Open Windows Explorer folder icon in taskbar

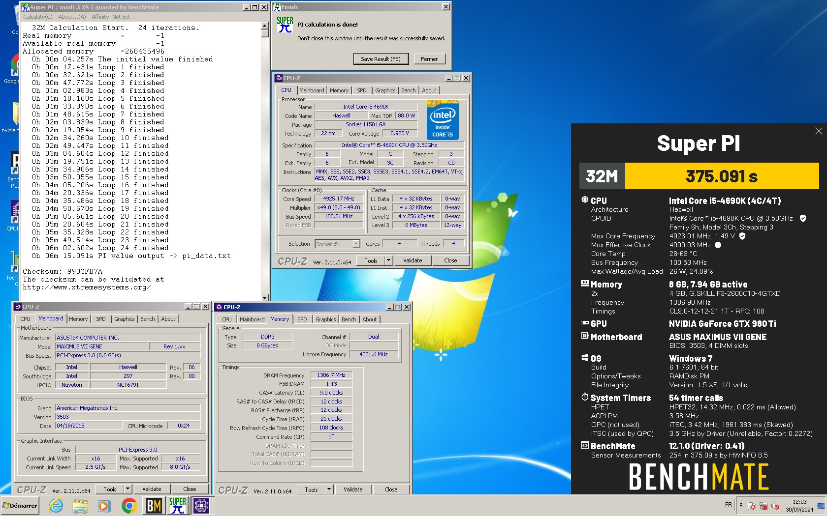pos(80,505)
